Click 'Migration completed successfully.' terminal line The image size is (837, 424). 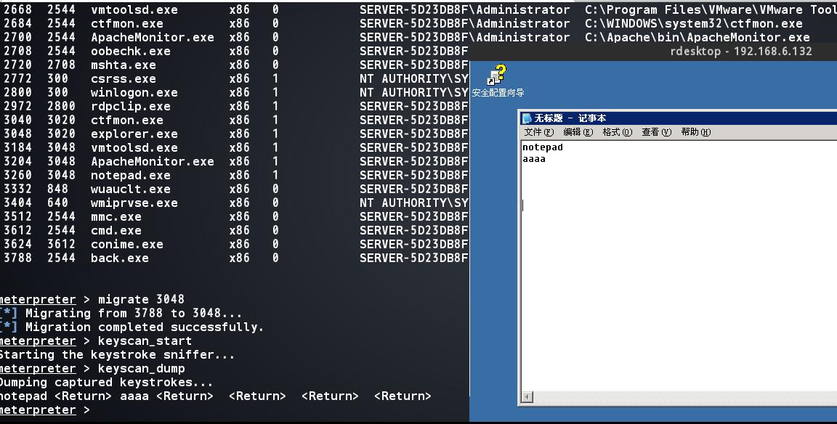[x=145, y=327]
